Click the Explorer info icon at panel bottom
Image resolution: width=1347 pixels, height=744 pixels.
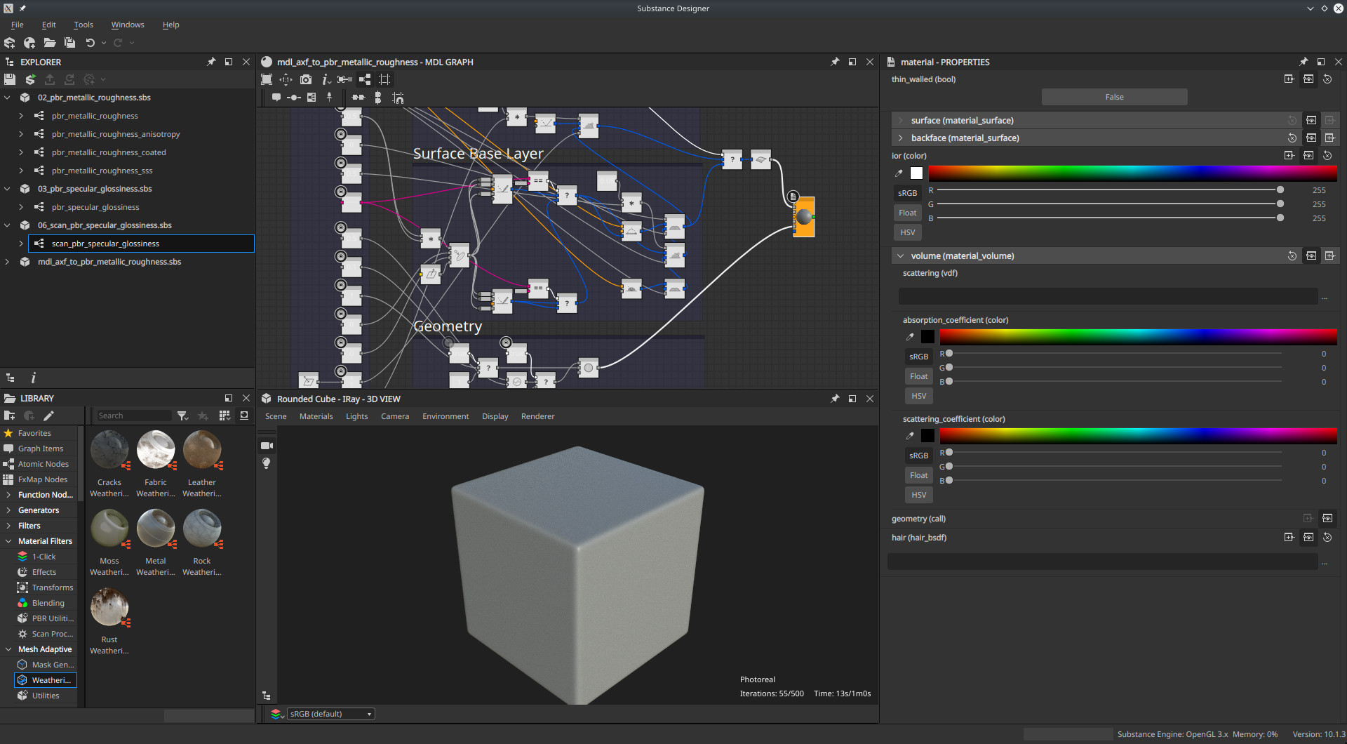coord(33,378)
